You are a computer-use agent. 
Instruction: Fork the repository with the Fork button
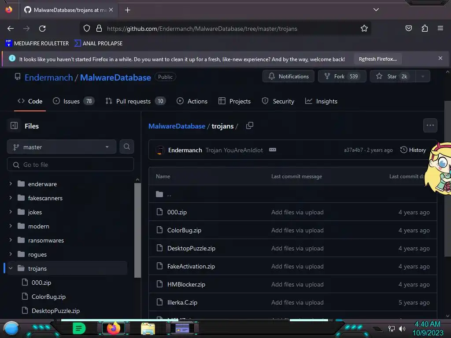tap(342, 77)
